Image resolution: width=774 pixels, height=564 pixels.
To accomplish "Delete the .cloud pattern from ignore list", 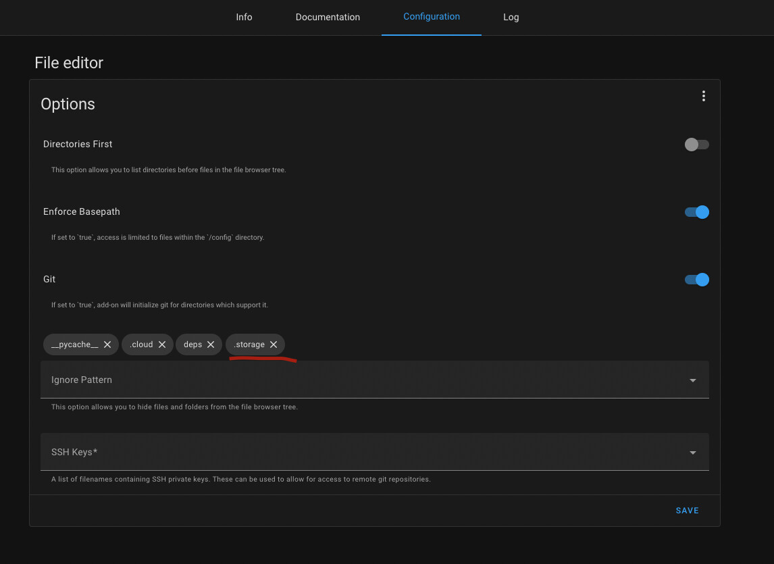I will click(162, 344).
